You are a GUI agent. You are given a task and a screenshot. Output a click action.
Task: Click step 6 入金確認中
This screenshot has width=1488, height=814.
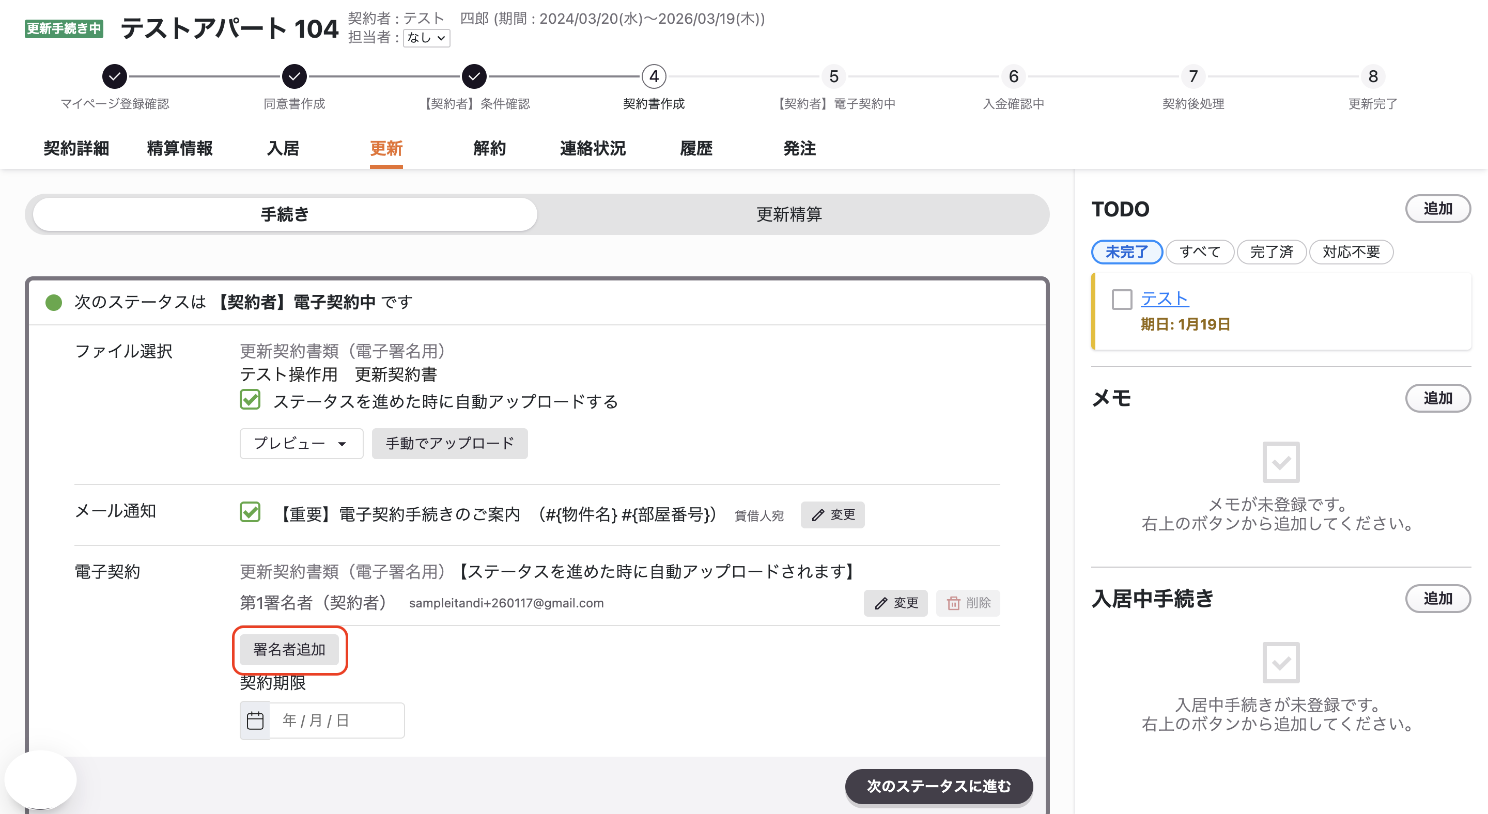pyautogui.click(x=1013, y=76)
